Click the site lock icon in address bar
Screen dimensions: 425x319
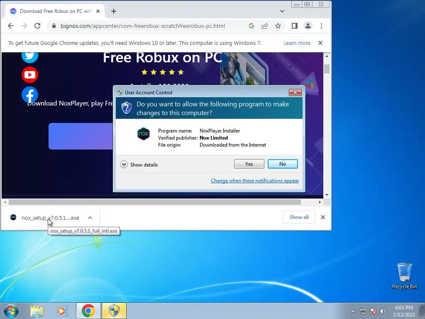54,26
